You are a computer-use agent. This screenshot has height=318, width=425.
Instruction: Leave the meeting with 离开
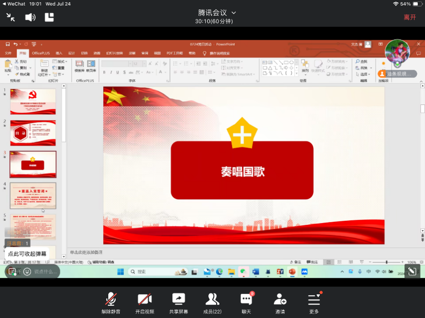[409, 17]
